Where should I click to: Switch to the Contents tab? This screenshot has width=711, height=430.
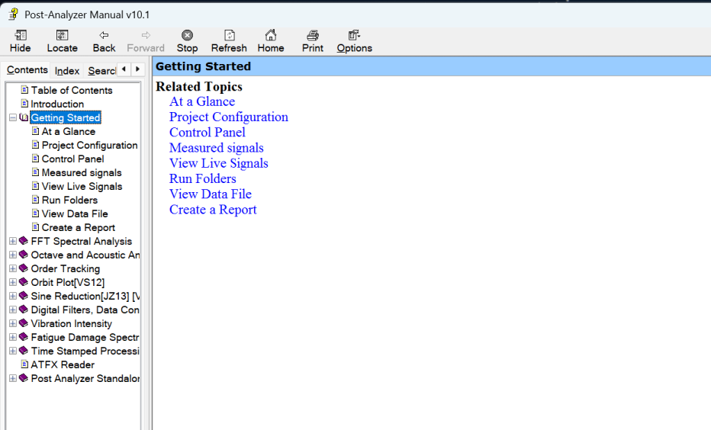point(27,70)
